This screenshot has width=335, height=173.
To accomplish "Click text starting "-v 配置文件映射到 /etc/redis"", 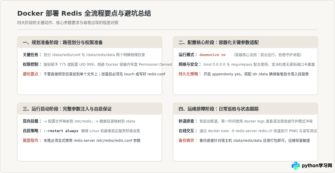I will 89,121.
